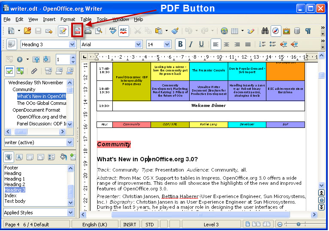Show Draw Functions pencil icon

tap(251, 31)
